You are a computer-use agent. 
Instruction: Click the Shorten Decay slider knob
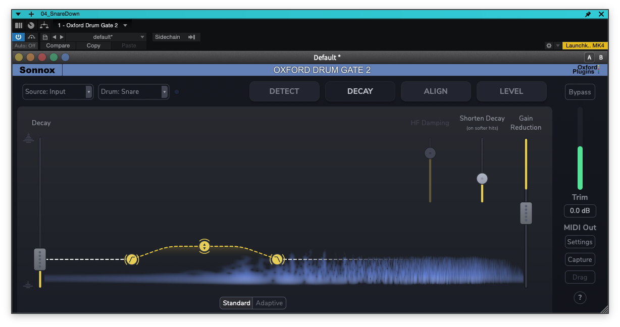pos(482,178)
